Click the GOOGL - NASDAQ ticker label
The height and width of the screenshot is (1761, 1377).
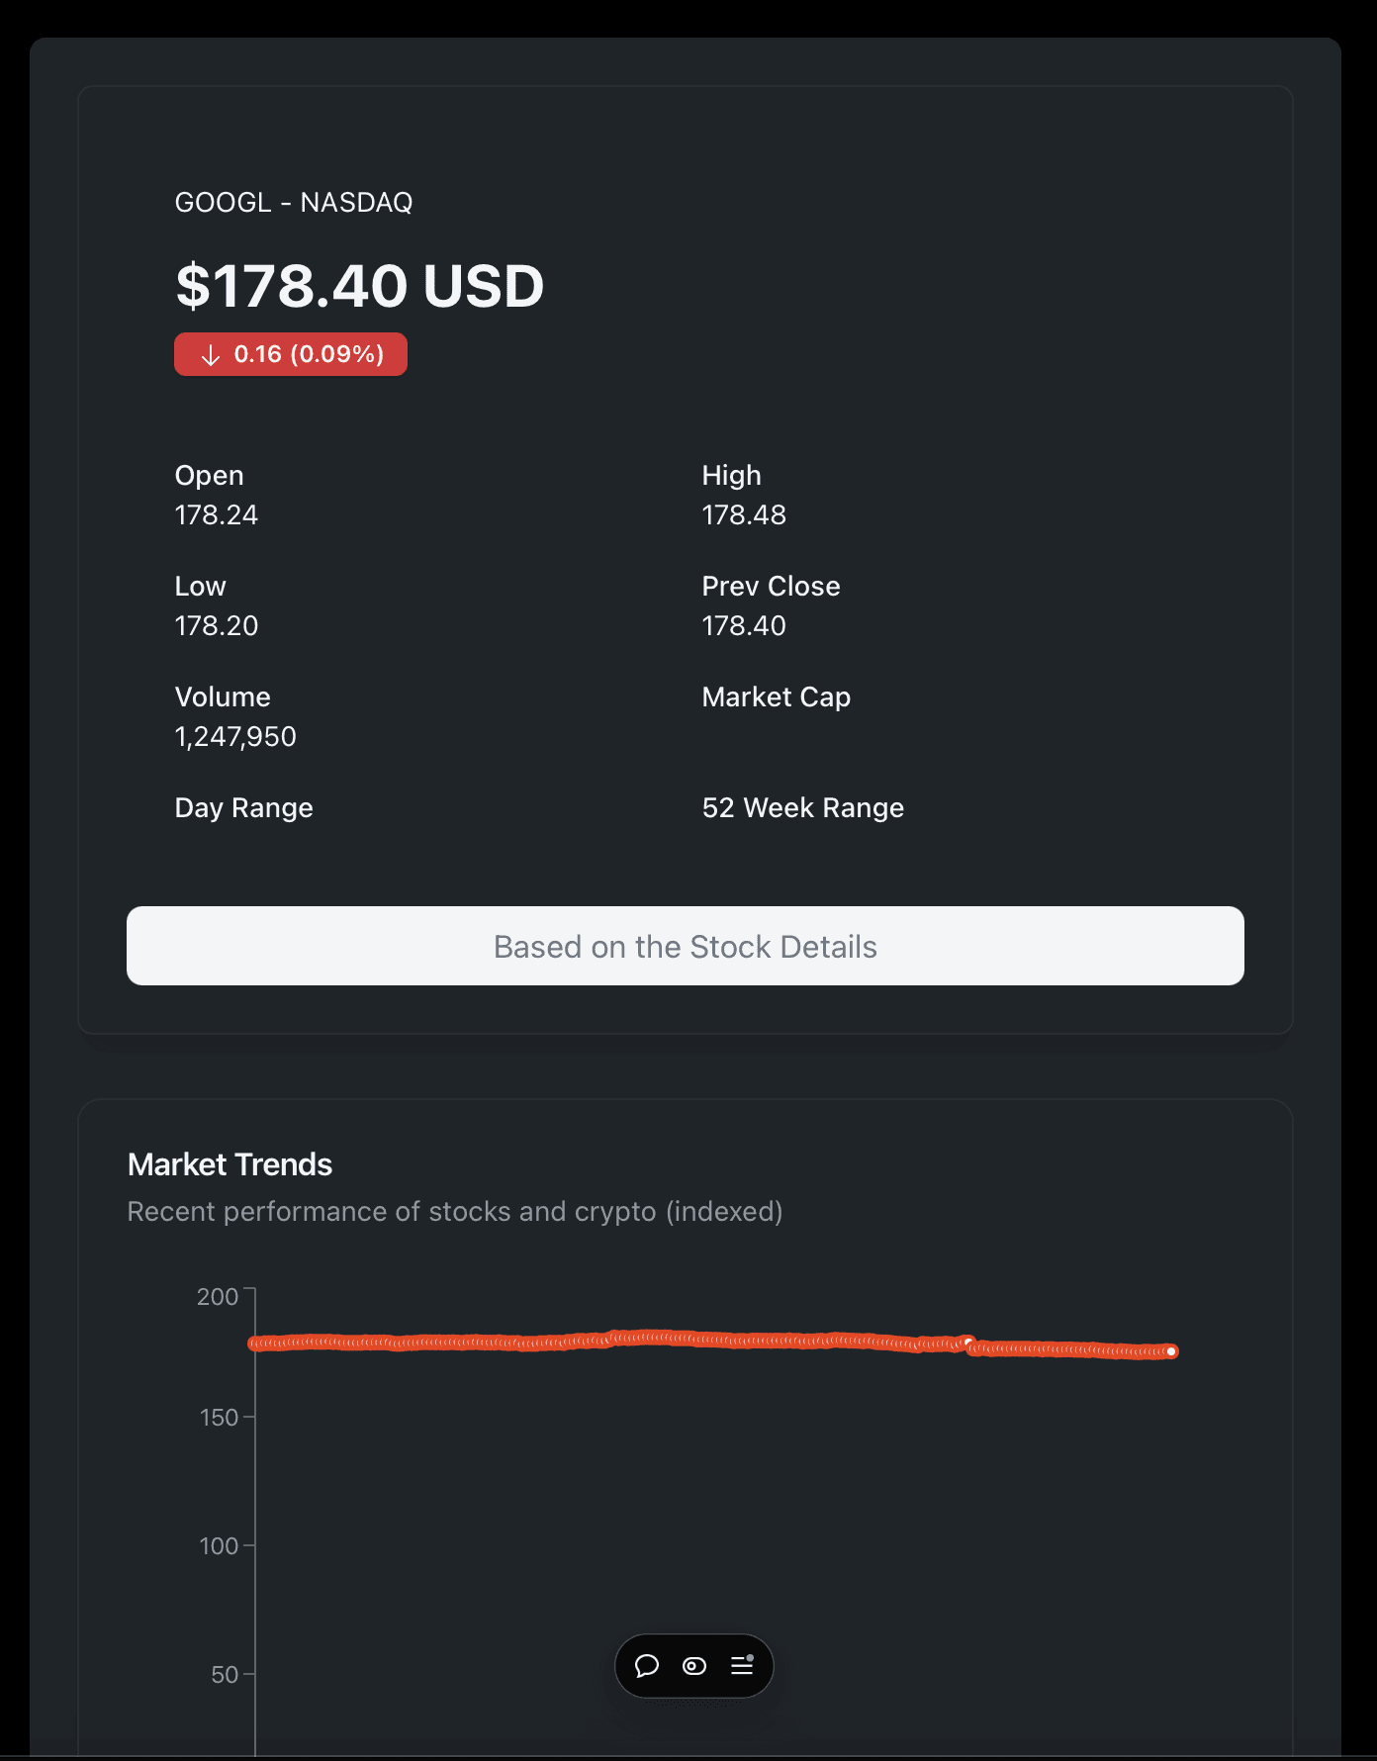coord(294,202)
